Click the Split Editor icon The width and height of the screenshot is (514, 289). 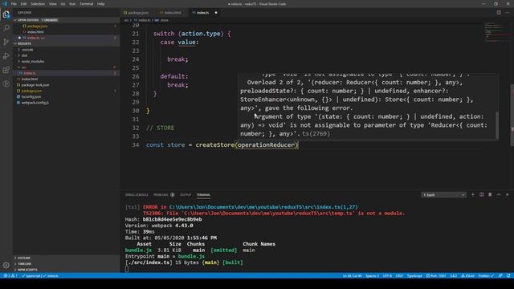click(x=499, y=13)
